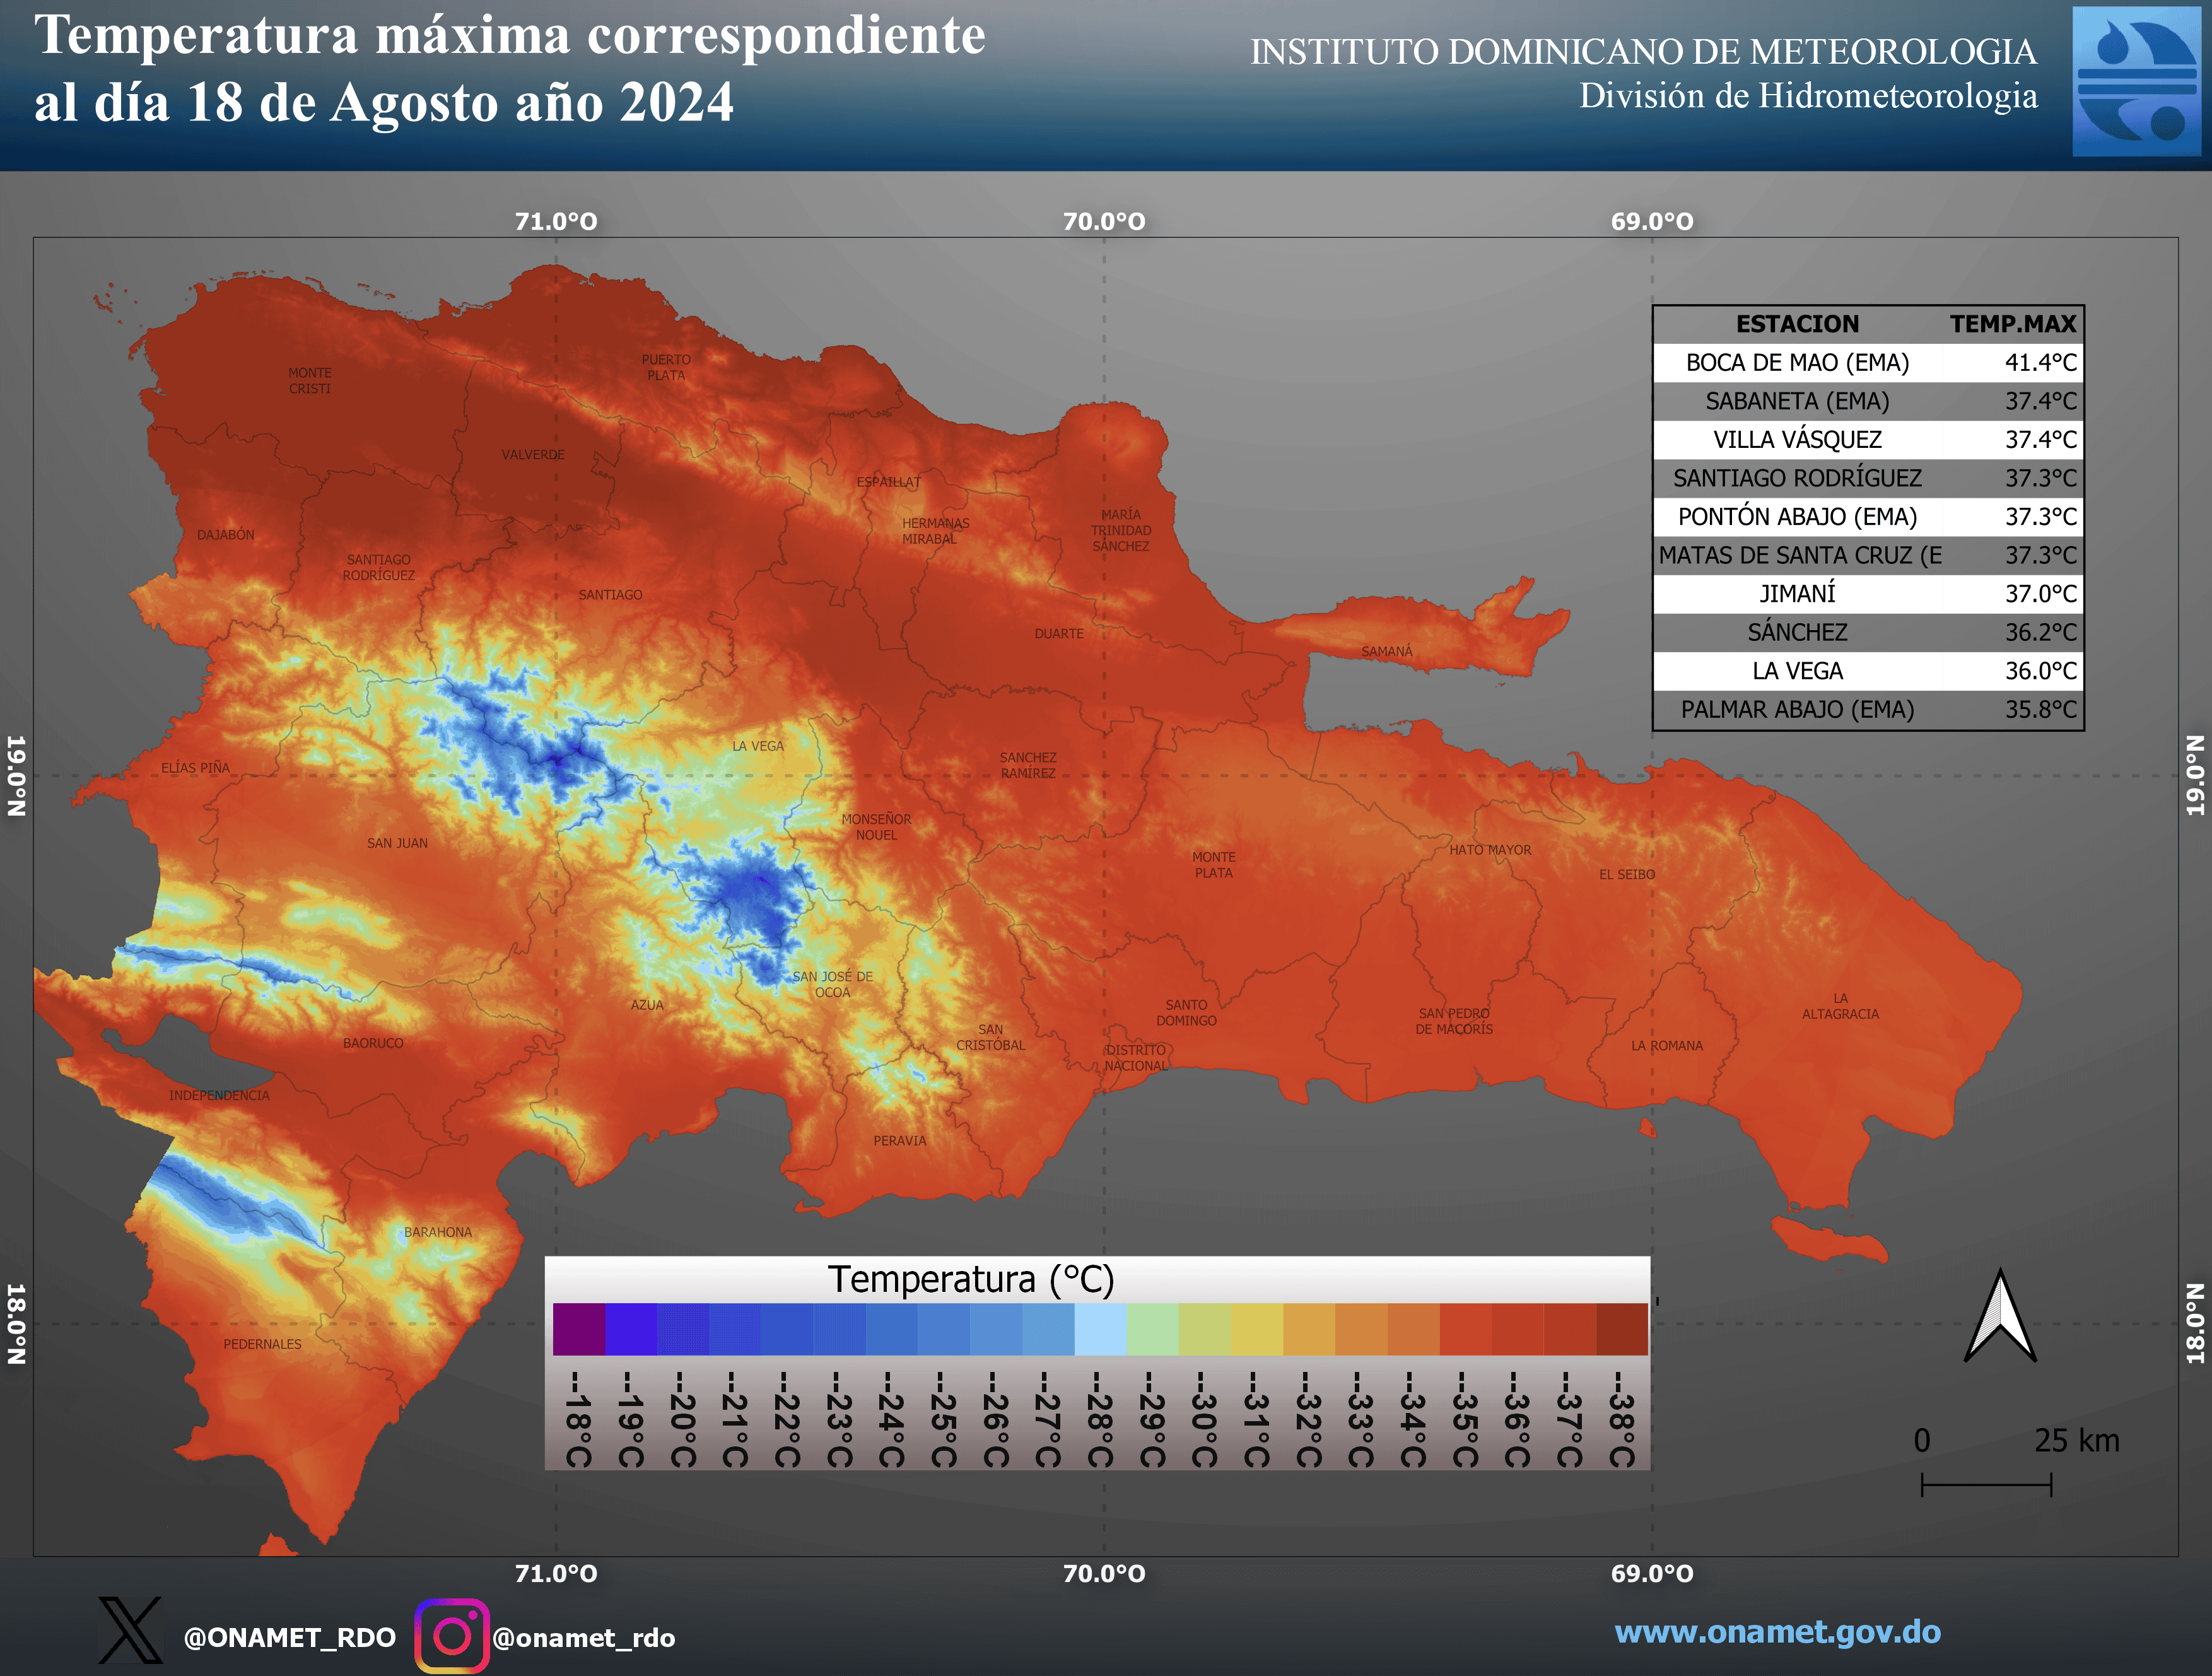The image size is (2212, 1676).
Task: Click the MONTE CRISTI province label
Action: [310, 381]
